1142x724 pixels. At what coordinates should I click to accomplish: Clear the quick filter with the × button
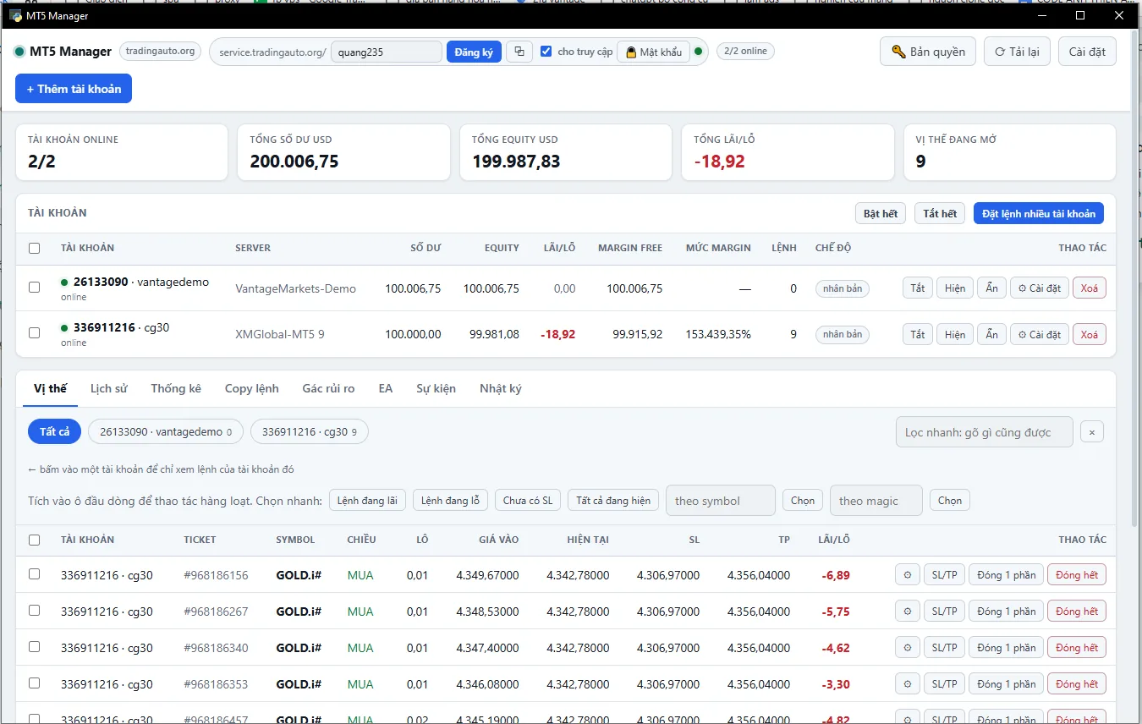pyautogui.click(x=1092, y=432)
